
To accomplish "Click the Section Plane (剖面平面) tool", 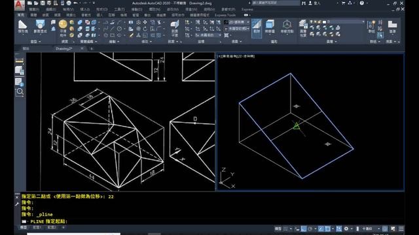I will tap(175, 28).
